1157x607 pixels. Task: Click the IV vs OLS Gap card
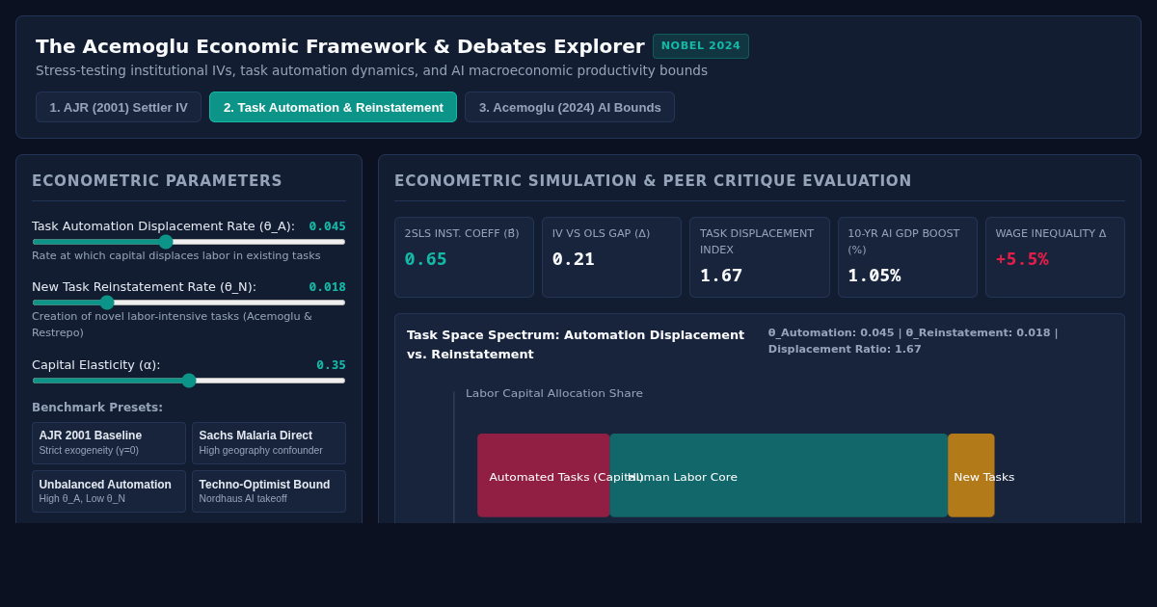pyautogui.click(x=611, y=257)
